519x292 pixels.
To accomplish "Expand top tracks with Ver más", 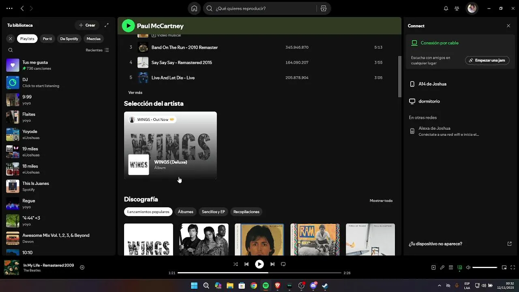I will click(x=135, y=92).
